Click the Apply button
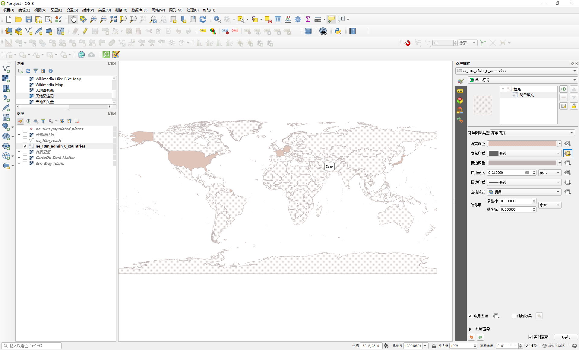579x350 pixels. coord(566,337)
